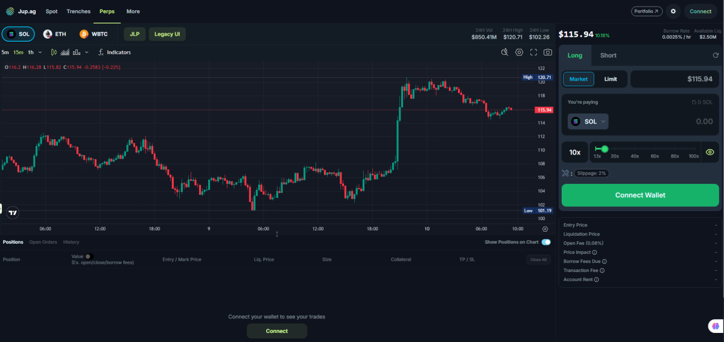724x342 pixels.
Task: Select the WBTC market
Action: click(94, 34)
